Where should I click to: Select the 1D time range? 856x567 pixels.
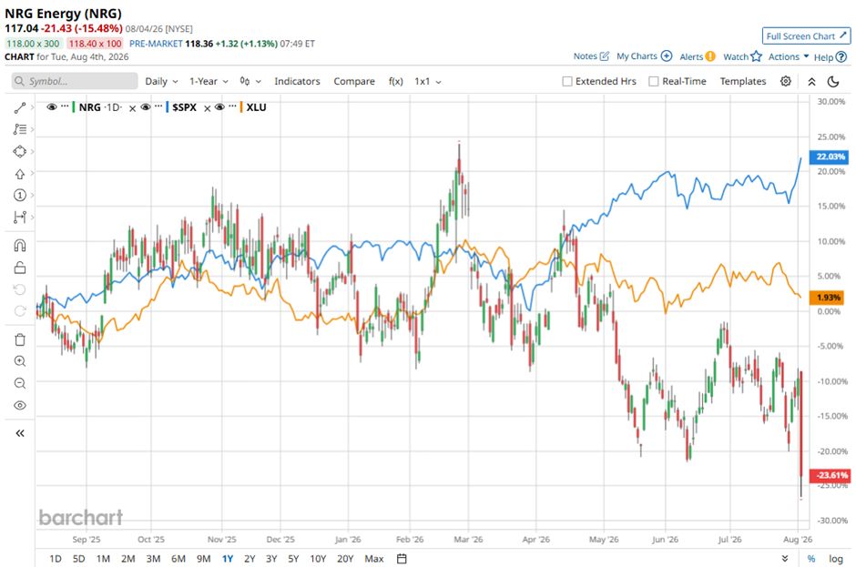pos(56,558)
